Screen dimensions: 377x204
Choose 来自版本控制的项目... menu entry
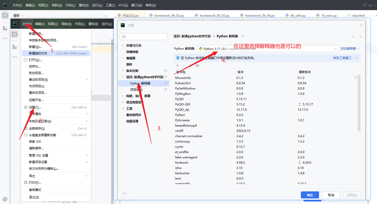coord(56,40)
